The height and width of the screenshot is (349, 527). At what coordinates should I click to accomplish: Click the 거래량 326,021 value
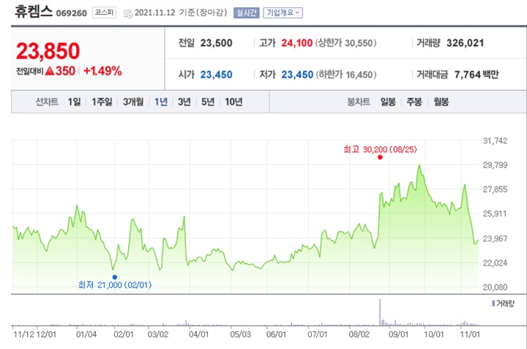(466, 43)
